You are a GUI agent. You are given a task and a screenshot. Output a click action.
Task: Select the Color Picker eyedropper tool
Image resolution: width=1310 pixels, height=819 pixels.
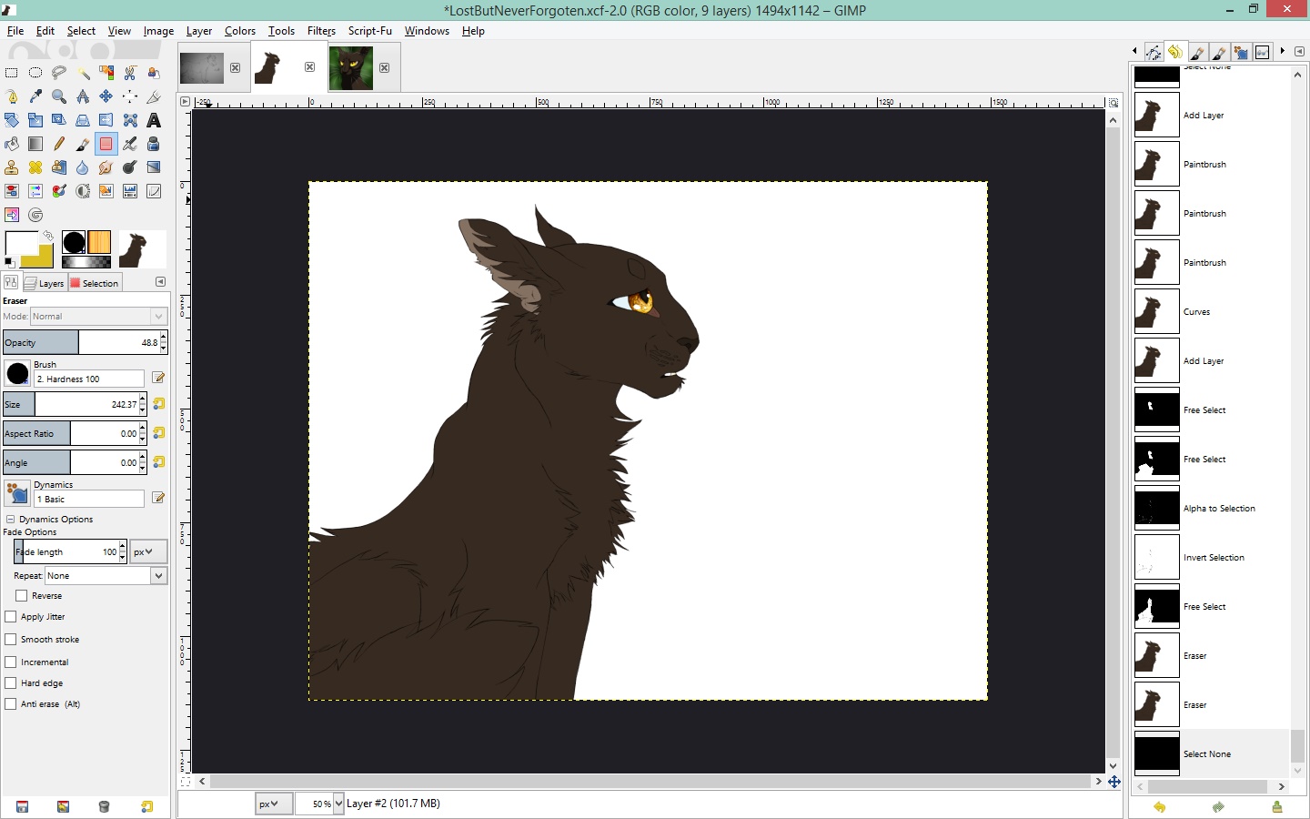[x=35, y=96]
